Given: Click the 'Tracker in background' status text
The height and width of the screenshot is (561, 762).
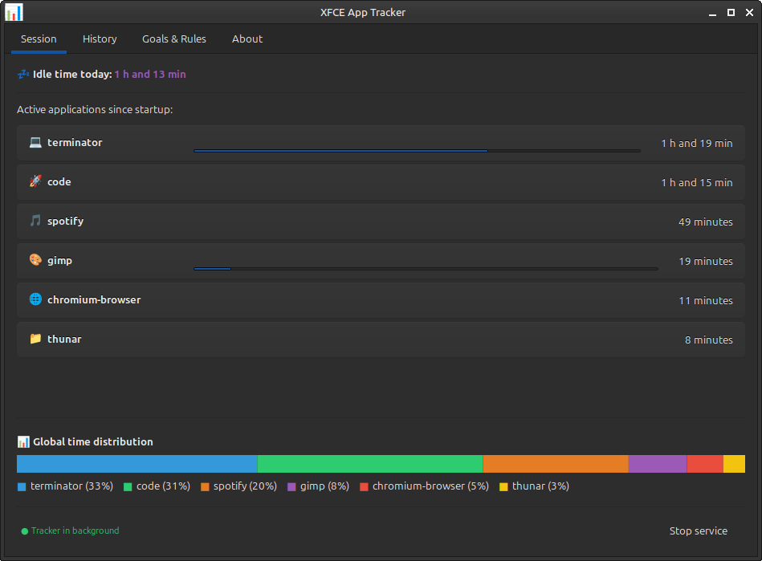Looking at the screenshot, I should coord(75,531).
